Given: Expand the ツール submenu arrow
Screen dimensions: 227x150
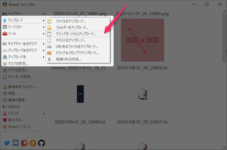Looking at the screenshot, I should pos(43,34).
